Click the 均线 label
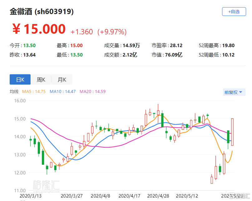The width and height of the screenshot is (252, 201). click(x=14, y=91)
